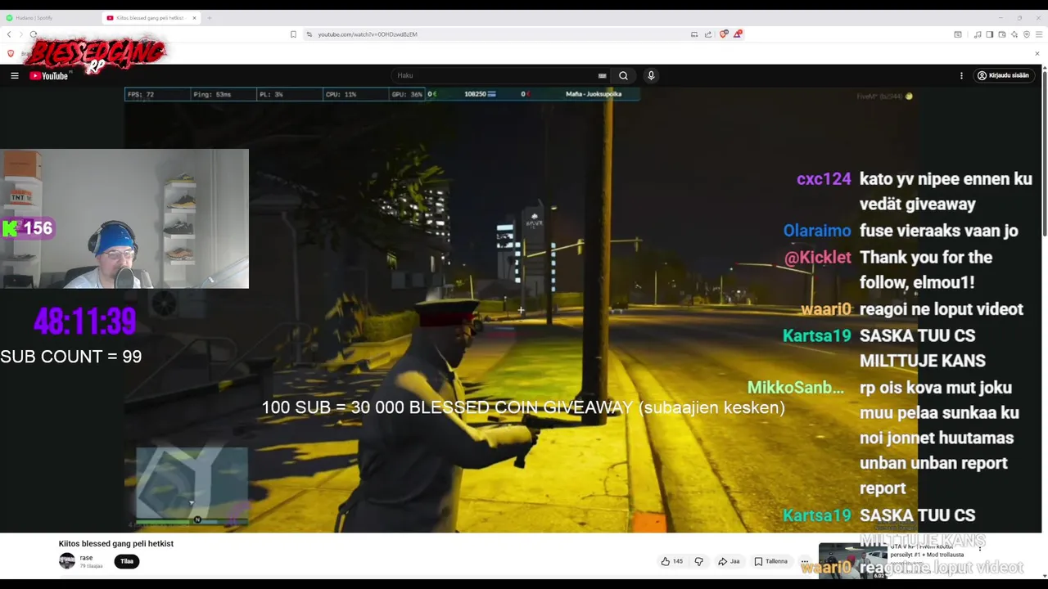Click the video title Kiitos blessed gang
The width and height of the screenshot is (1048, 589).
[x=116, y=543]
